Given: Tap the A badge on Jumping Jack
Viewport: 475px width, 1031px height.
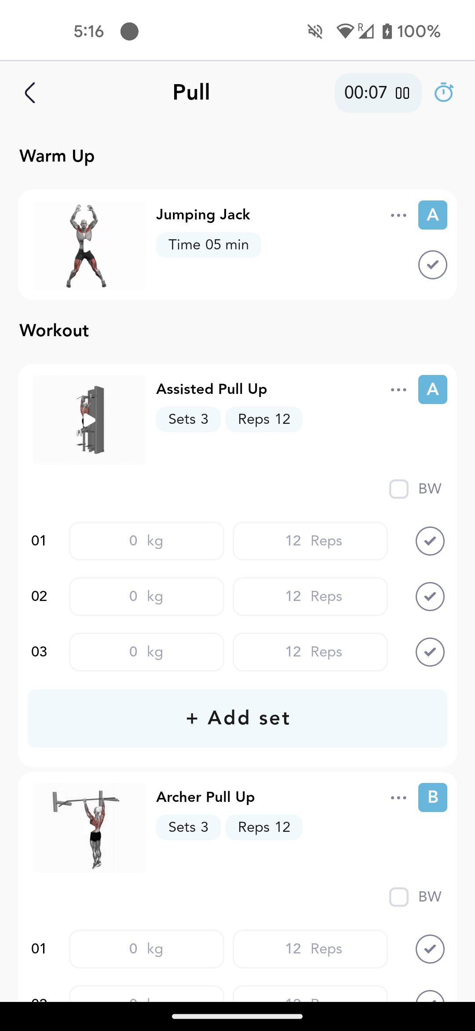Looking at the screenshot, I should (432, 215).
